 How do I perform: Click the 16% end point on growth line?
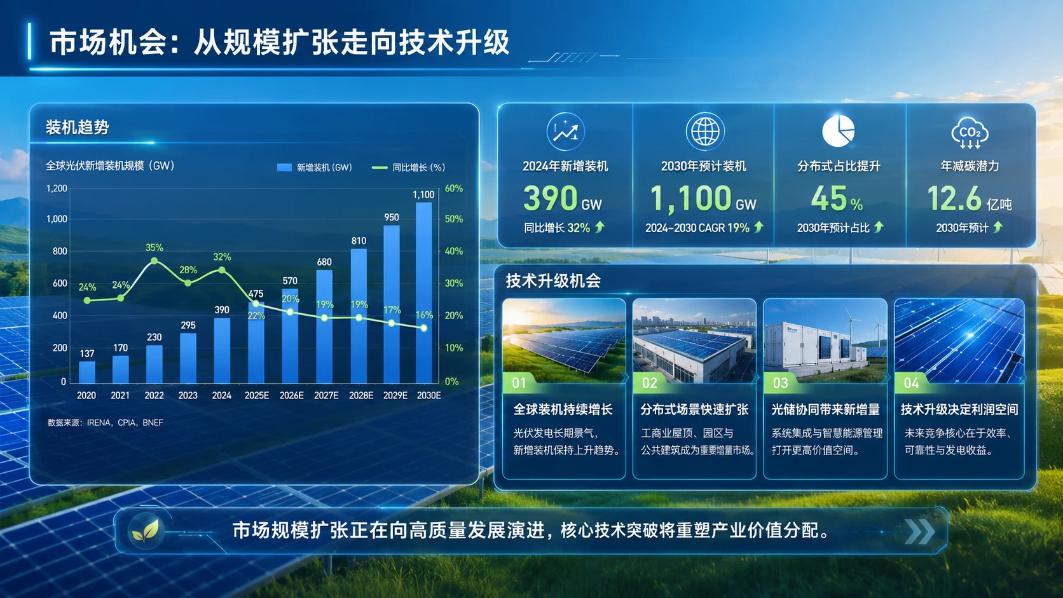(424, 328)
